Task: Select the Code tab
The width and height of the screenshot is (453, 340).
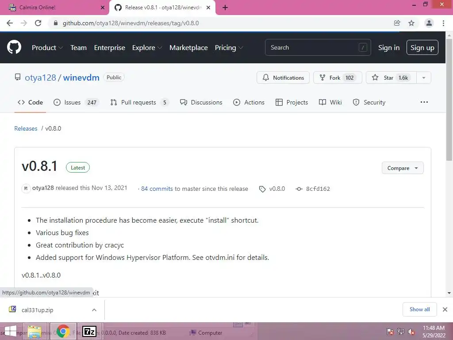Action: click(x=30, y=102)
